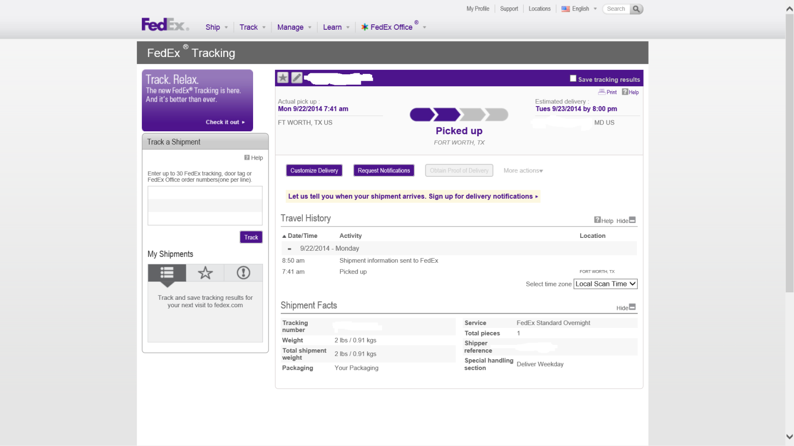Click the 'Picked up' status heading
Image resolution: width=794 pixels, height=446 pixels.
click(x=459, y=131)
